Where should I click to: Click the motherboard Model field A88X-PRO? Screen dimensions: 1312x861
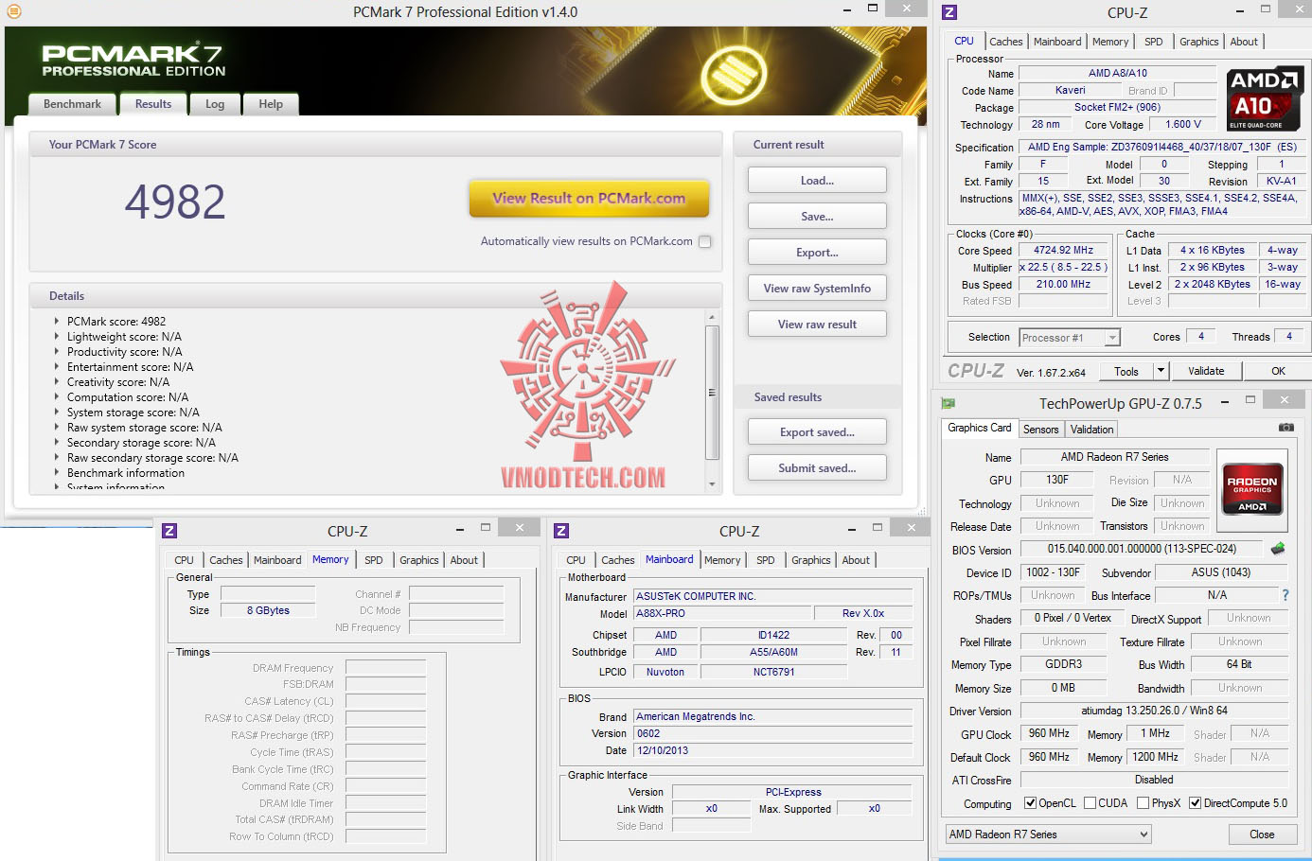pyautogui.click(x=721, y=614)
